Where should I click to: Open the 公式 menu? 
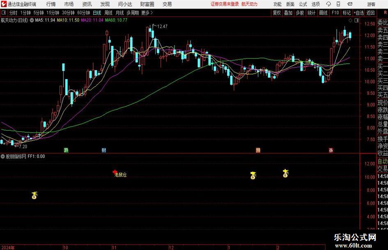[303, 4]
